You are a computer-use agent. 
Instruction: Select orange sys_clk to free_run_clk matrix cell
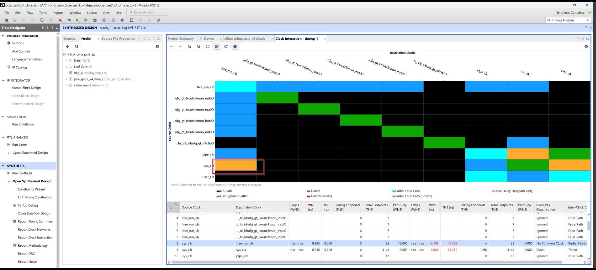[235, 165]
